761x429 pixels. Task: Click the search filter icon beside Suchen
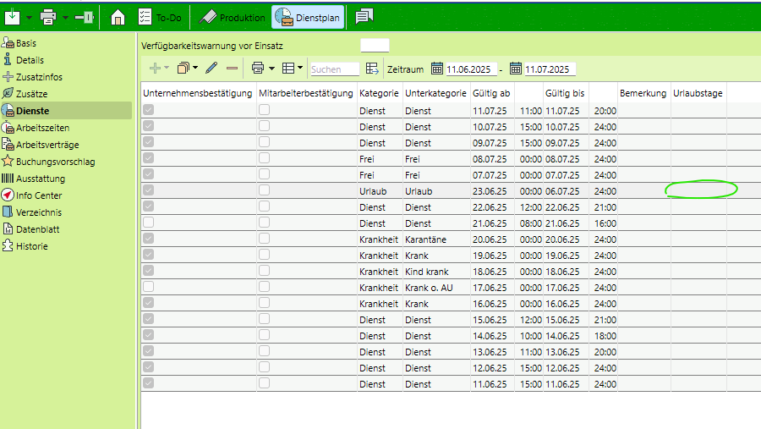(x=372, y=69)
